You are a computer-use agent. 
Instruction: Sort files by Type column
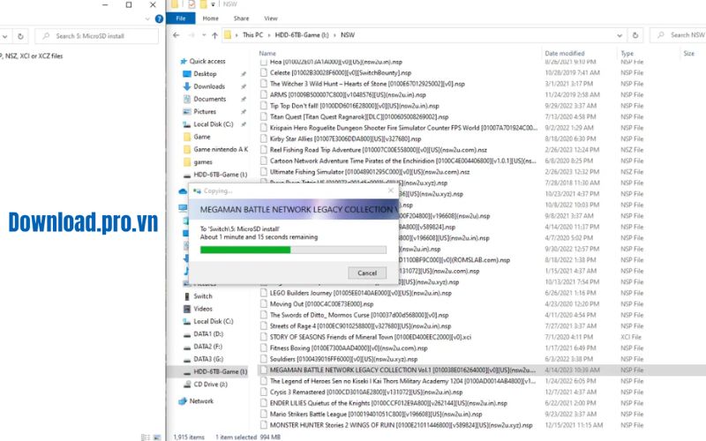(627, 53)
